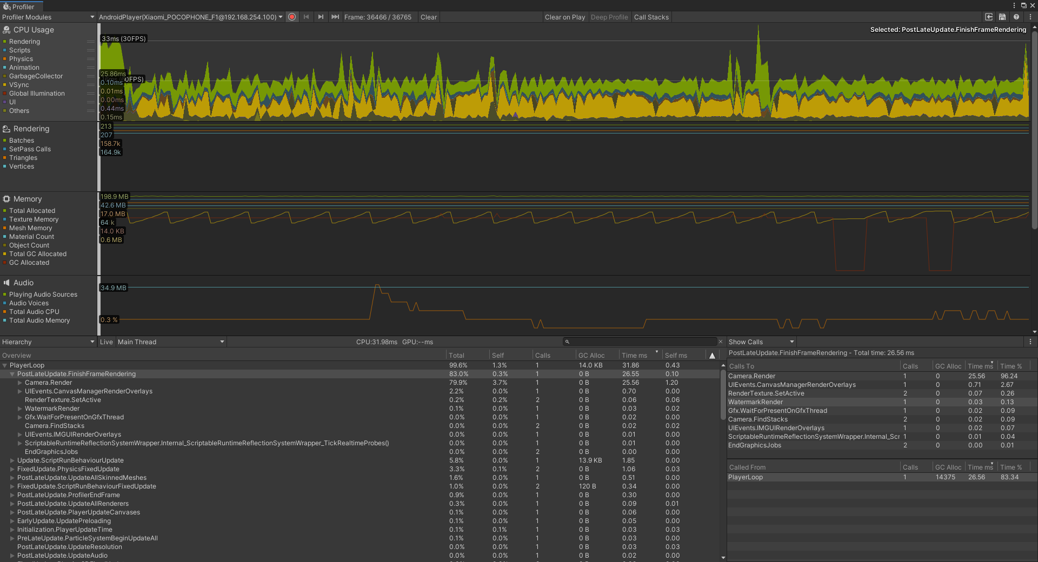Collapse the PlayerLoop tree node
The image size is (1038, 562).
[5, 365]
